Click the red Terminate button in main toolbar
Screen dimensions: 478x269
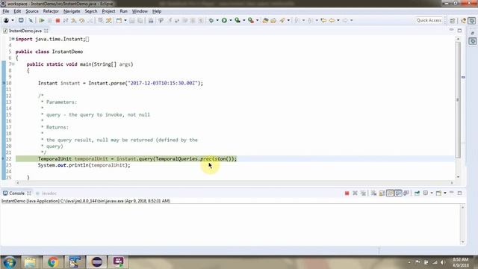tap(58, 20)
